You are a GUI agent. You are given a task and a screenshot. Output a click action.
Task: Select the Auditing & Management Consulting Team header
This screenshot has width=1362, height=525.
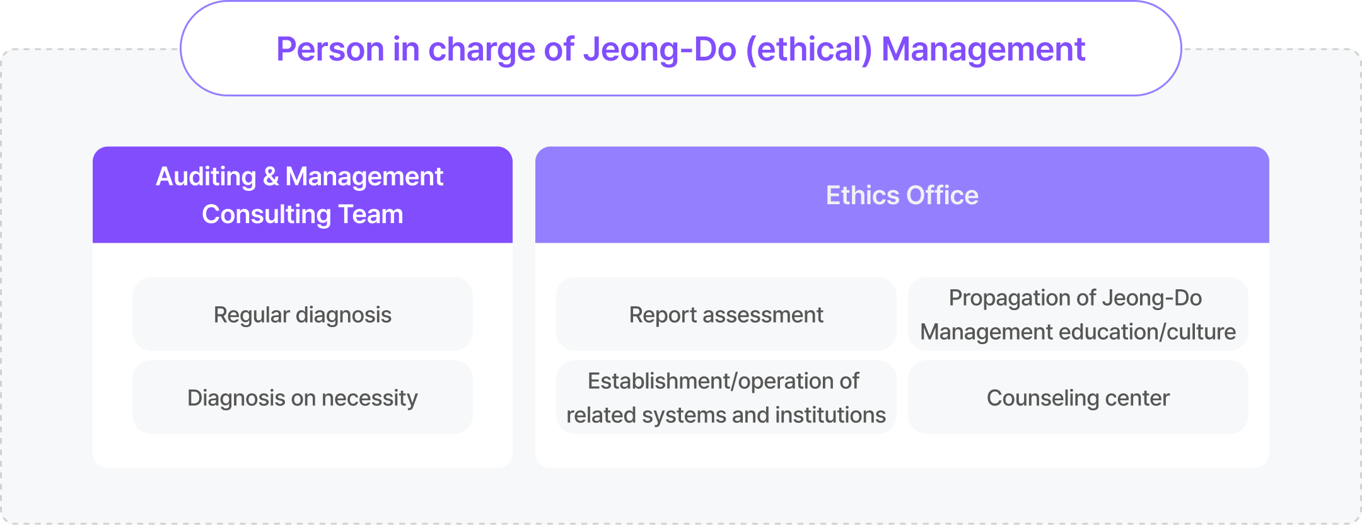(x=302, y=195)
